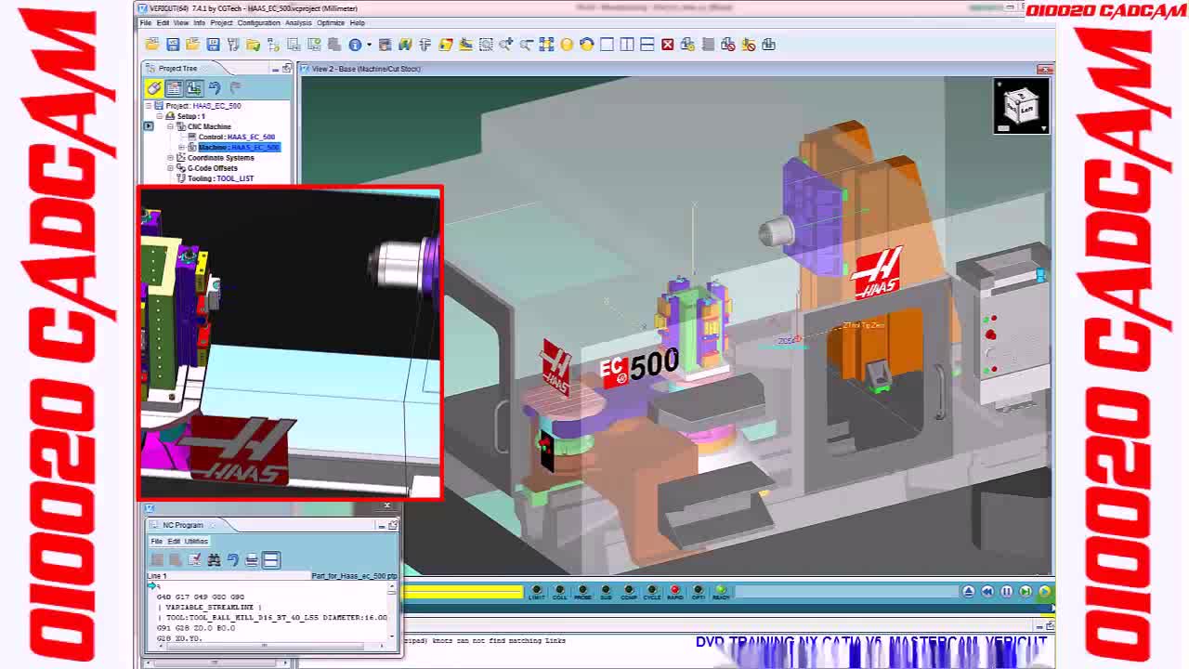The image size is (1189, 669).
Task: Click the Open Project folder icon
Action: pos(192,45)
